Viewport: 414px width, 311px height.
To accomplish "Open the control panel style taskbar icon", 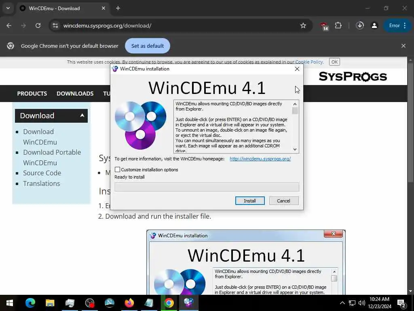I will click(70, 303).
